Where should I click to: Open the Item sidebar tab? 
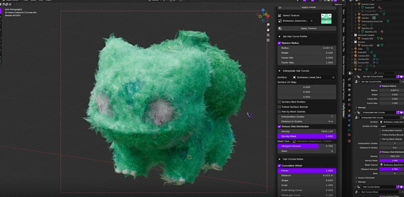click(343, 12)
